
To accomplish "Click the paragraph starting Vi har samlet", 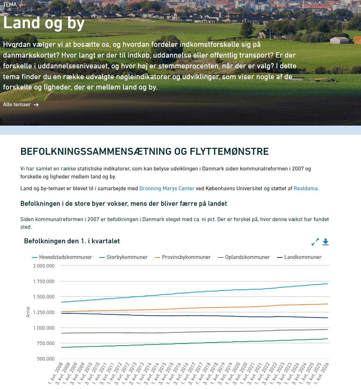I will [166, 173].
